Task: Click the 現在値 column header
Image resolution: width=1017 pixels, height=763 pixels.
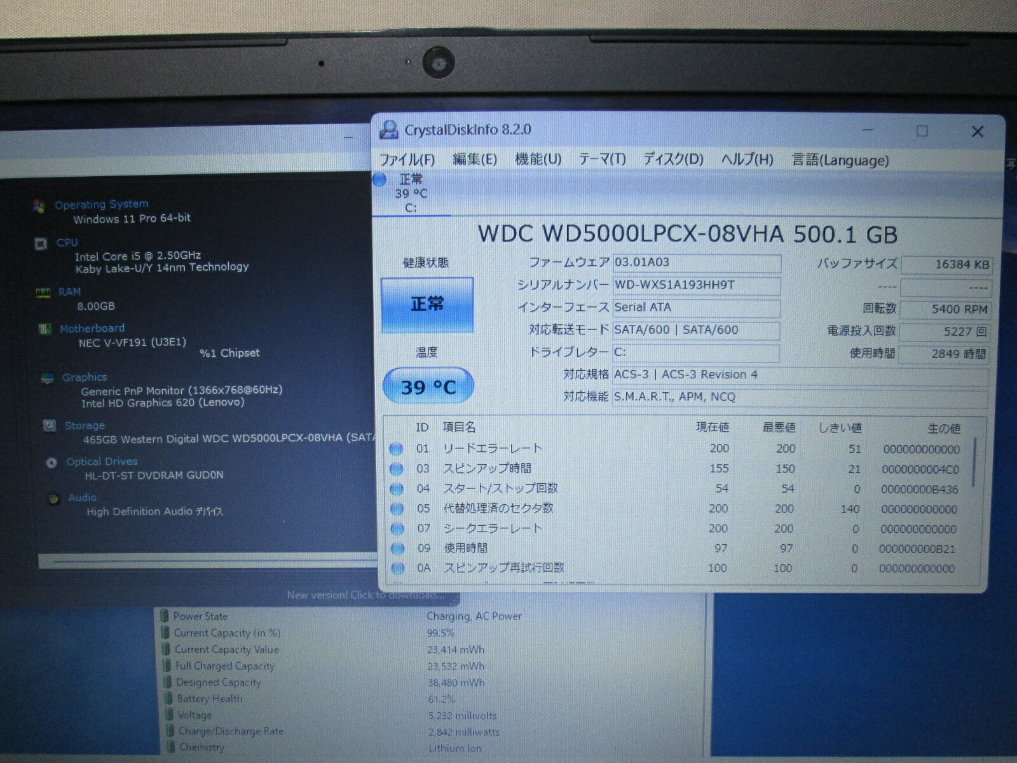Action: click(713, 427)
